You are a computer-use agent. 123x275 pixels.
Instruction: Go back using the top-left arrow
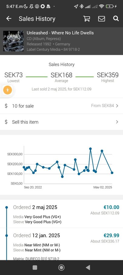pyautogui.click(x=9, y=19)
